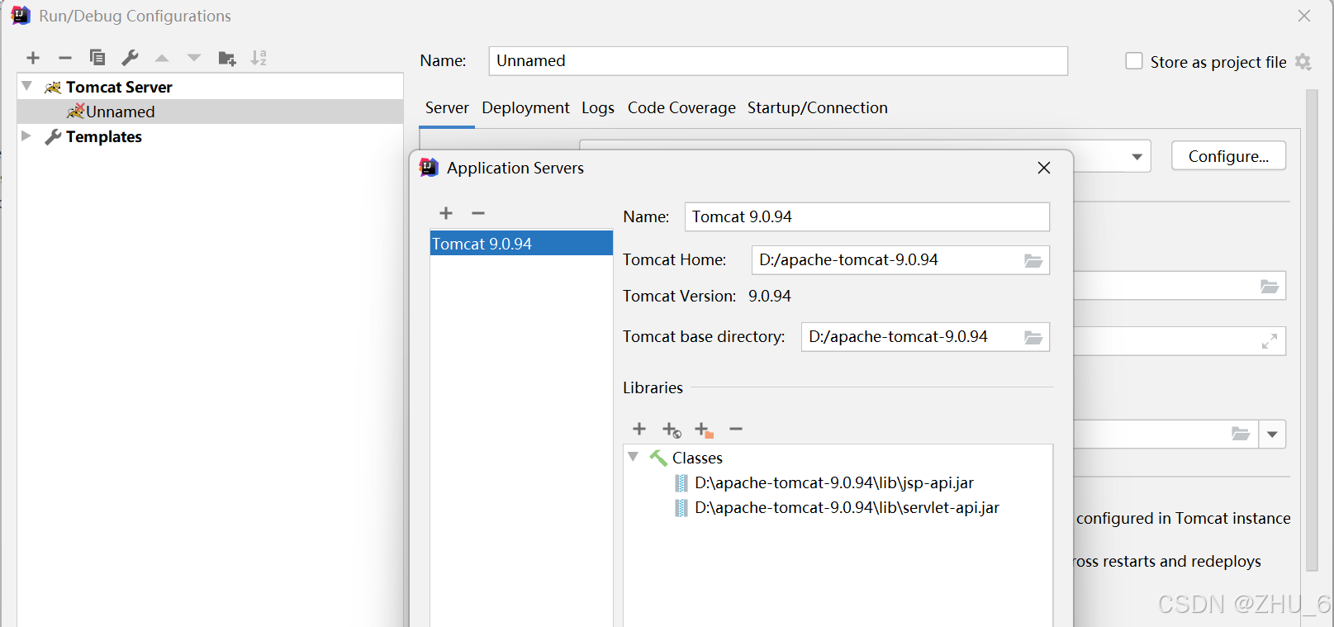Close the Application Servers dialog
This screenshot has width=1334, height=627.
click(x=1044, y=168)
